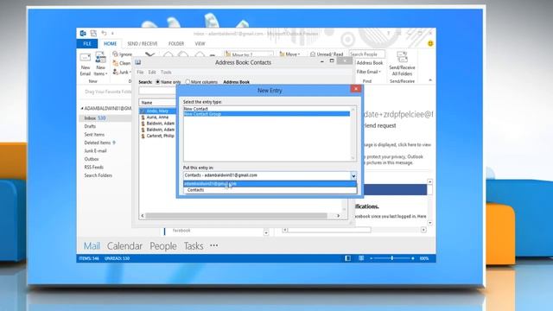Go to the Mail view
Viewport: 553px width, 311px height.
click(x=92, y=245)
